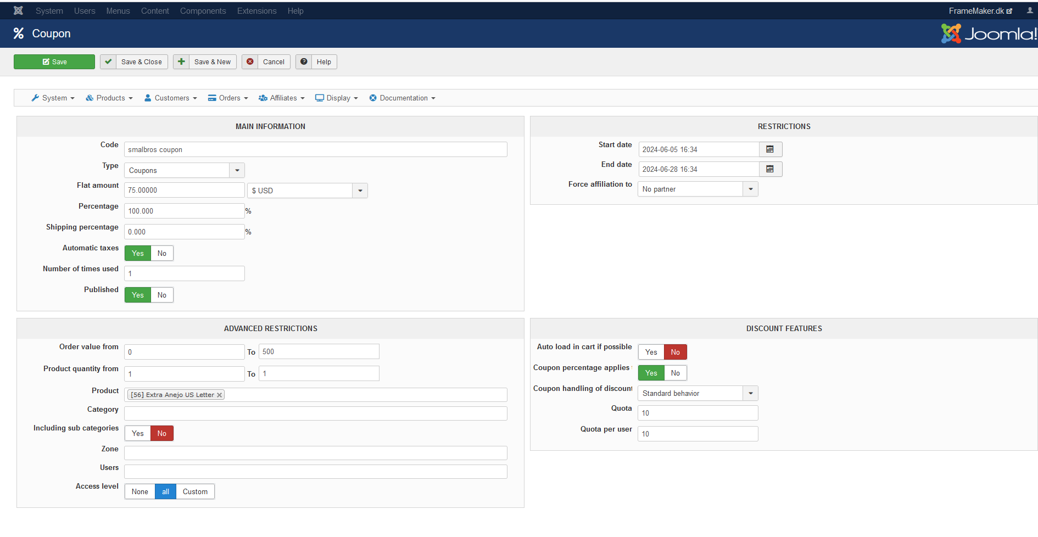Screen dimensions: 1038x537
Task: Click the coupon Code input field
Action: [x=316, y=149]
